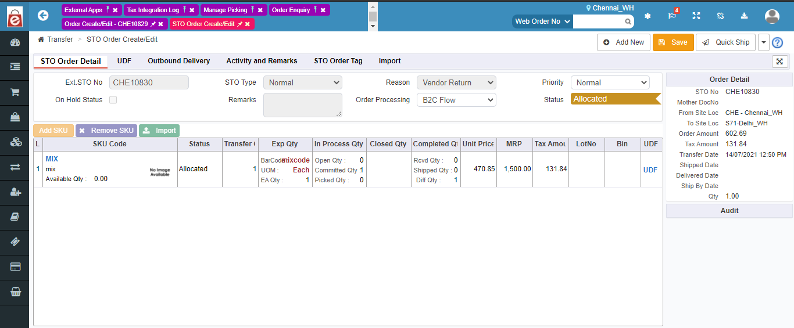Open the dashboard icon in left sidebar

[x=15, y=42]
